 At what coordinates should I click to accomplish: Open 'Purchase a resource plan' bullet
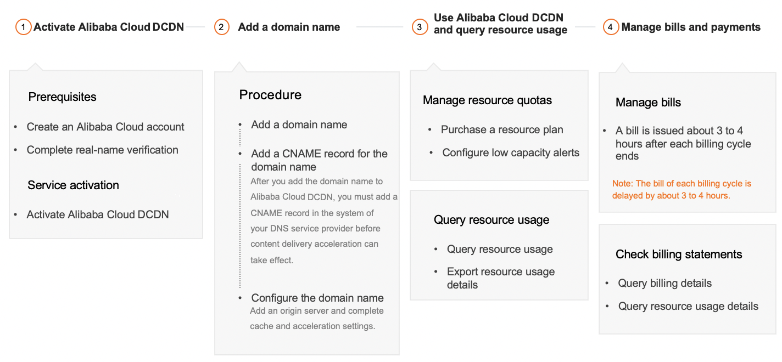[502, 130]
